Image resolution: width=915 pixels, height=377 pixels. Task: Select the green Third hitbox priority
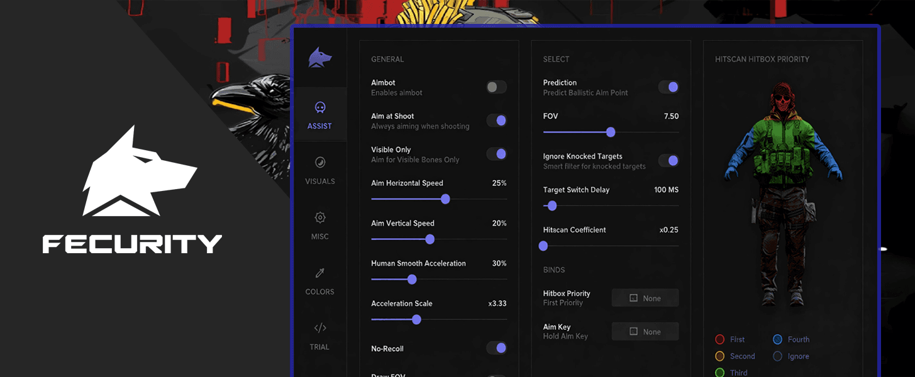tap(719, 372)
